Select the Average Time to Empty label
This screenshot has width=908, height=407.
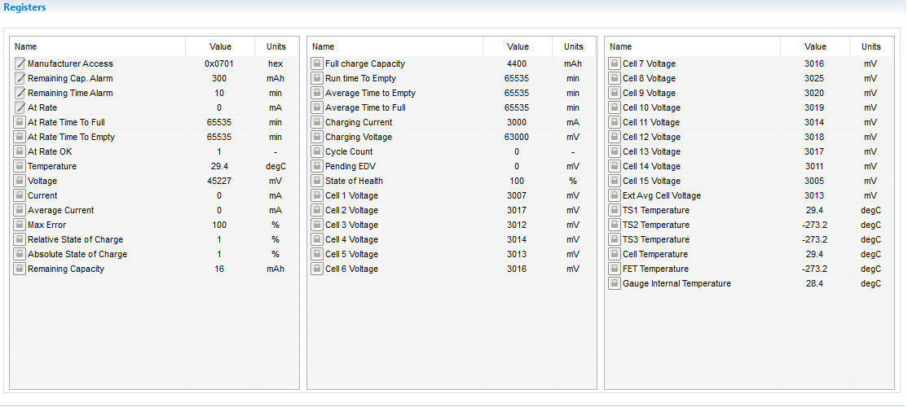coord(371,93)
